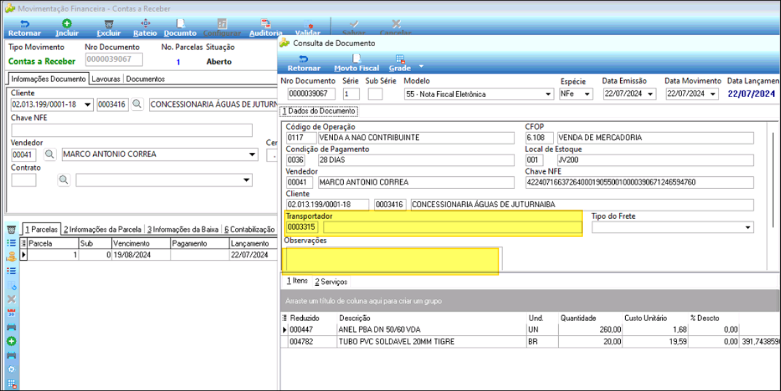Click the gear icon in left sidebar
Screen dimensions: 781x391
tap(10, 369)
